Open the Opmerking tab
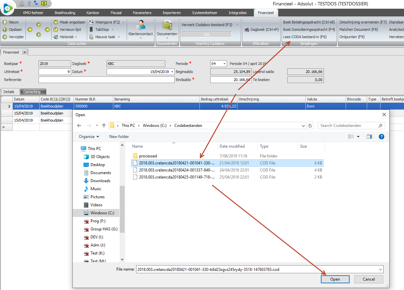 33,92
